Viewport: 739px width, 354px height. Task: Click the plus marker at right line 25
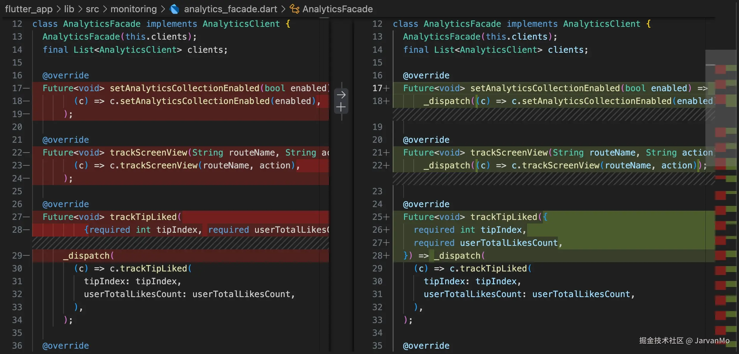386,217
